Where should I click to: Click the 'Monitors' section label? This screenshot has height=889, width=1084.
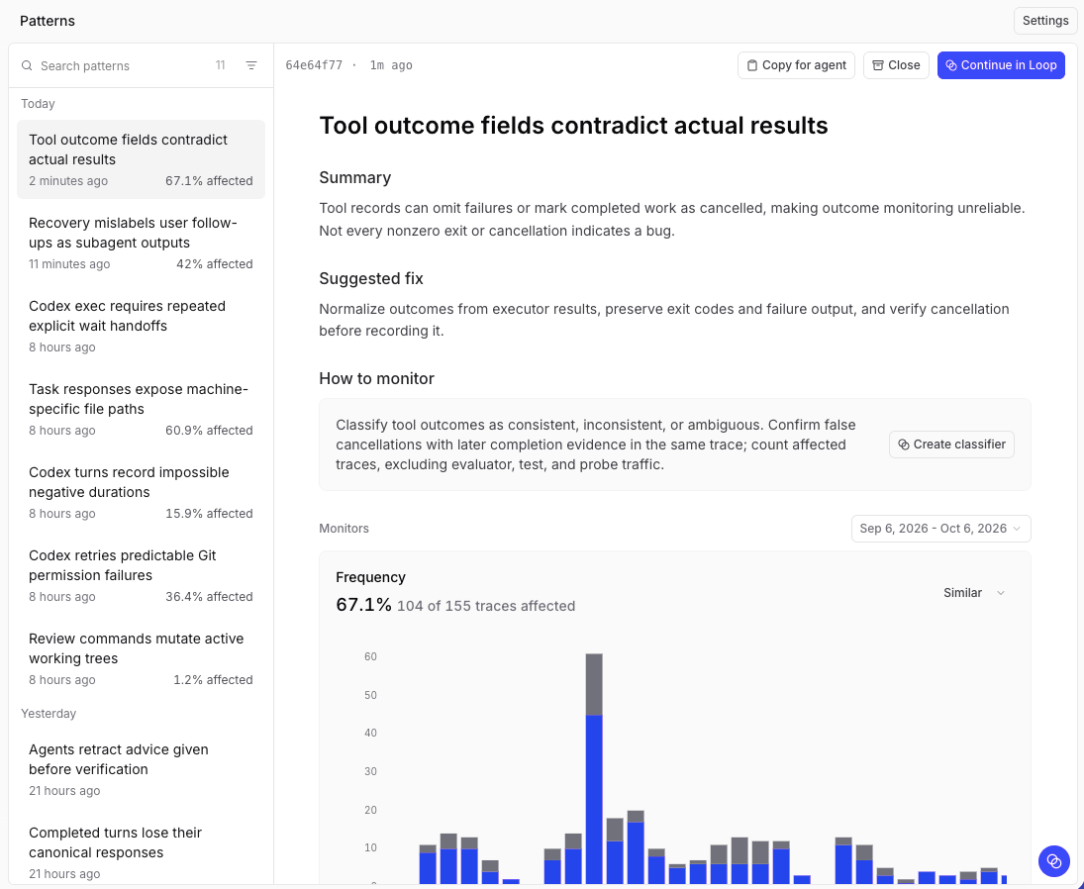(x=345, y=529)
